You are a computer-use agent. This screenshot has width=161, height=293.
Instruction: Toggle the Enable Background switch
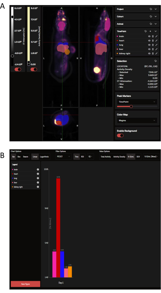pyautogui.click(x=120, y=136)
